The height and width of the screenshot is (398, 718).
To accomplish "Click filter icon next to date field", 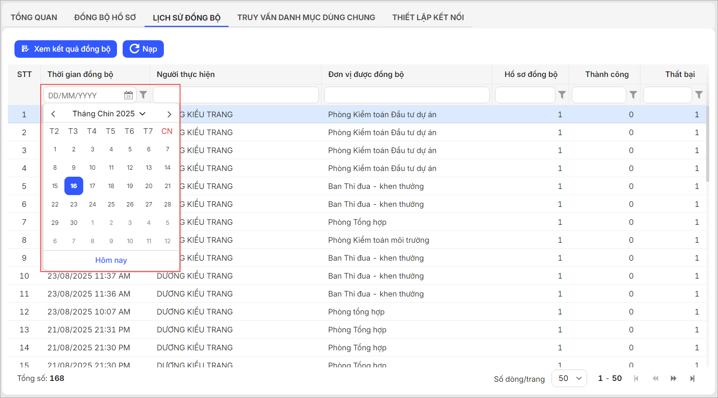I will 143,95.
